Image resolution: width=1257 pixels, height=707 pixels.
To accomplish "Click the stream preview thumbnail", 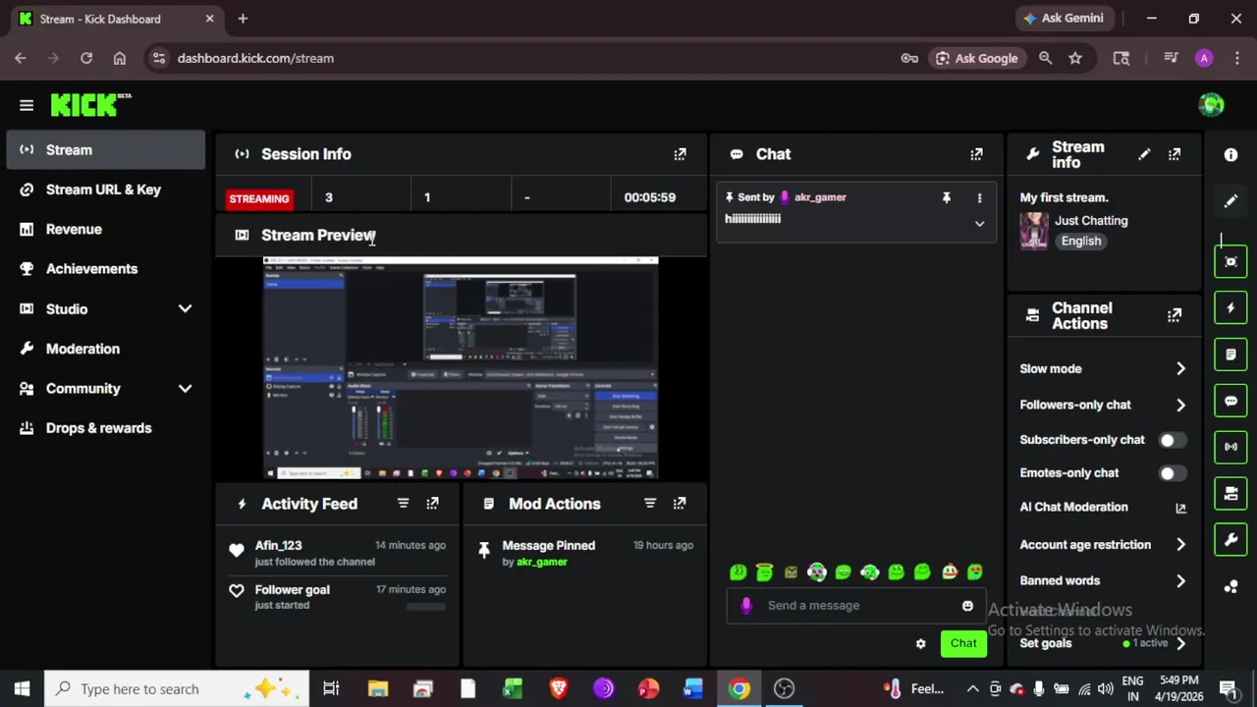I will [461, 368].
